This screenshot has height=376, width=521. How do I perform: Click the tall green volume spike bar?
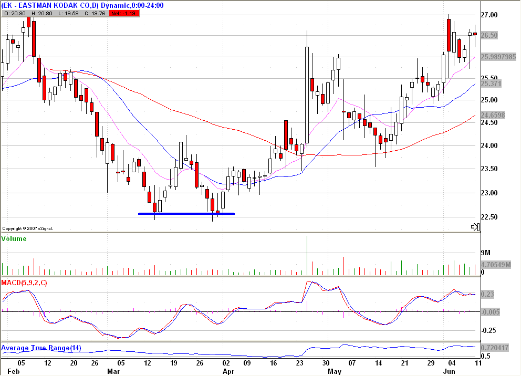[307, 255]
